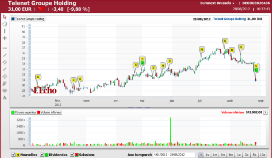272x158 pixels.
Task: Open the Euronext Brussels dropdown
Action: (x=217, y=3)
